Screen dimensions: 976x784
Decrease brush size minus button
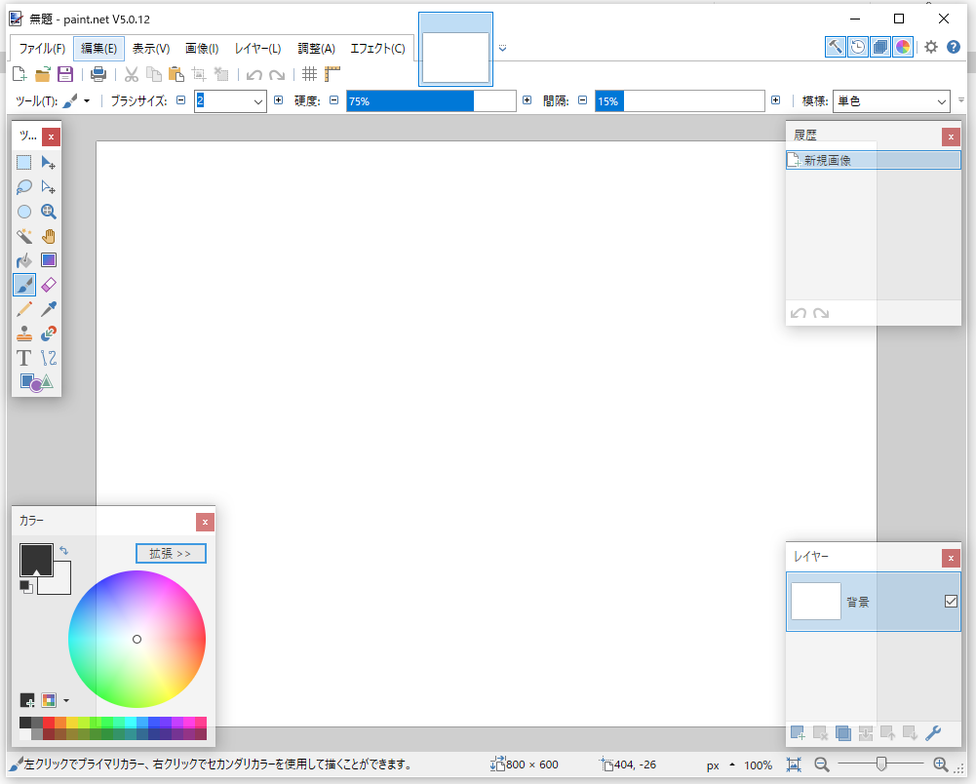click(180, 100)
